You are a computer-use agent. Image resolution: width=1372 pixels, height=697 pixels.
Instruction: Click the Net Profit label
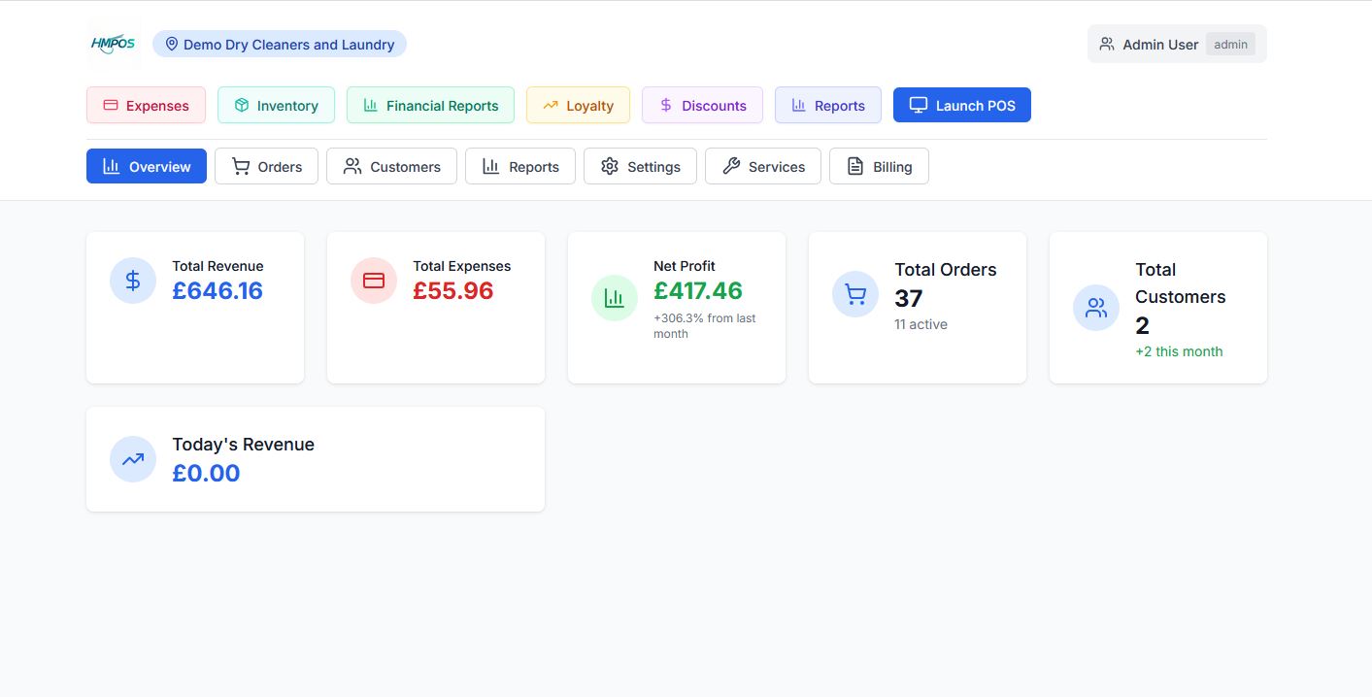(x=685, y=266)
